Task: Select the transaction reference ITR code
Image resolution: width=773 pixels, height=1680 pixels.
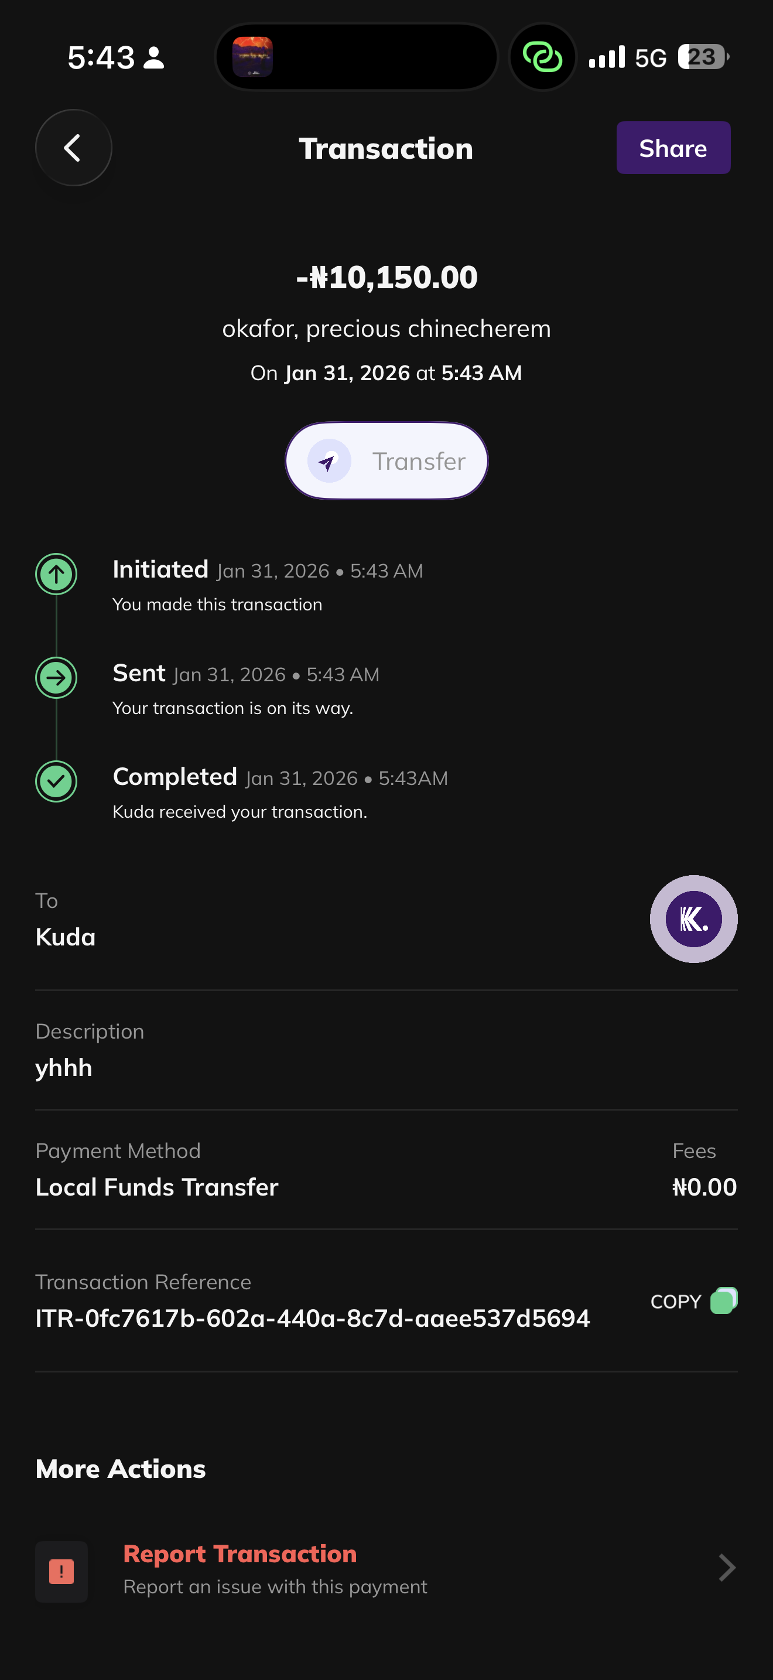Action: [x=312, y=1318]
